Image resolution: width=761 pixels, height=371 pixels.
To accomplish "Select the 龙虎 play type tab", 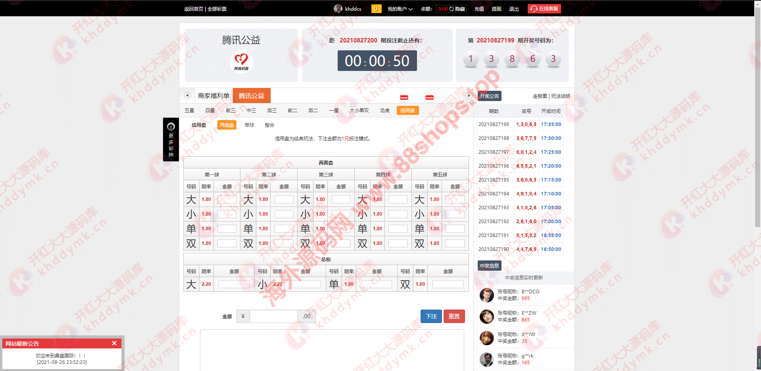I will tap(384, 111).
